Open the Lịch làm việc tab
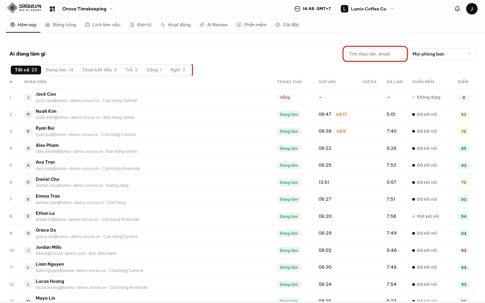Screen dimensions: 485x303 pyautogui.click(x=103, y=25)
